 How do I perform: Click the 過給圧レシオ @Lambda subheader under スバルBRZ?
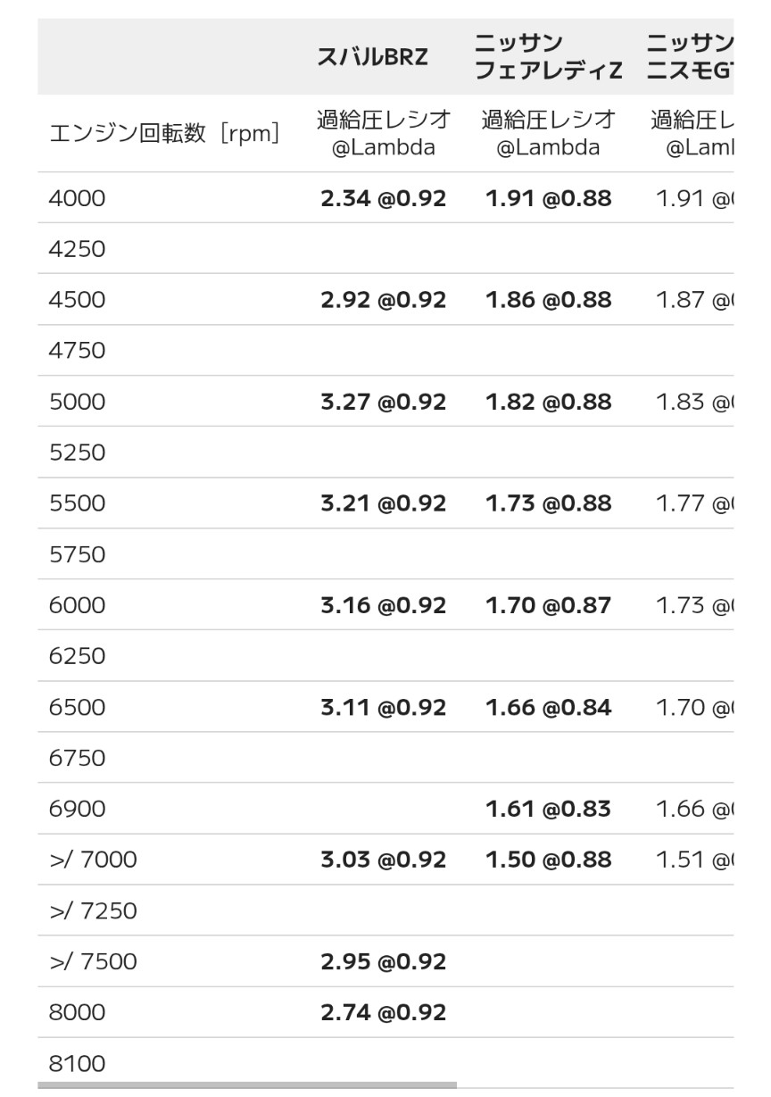pyautogui.click(x=383, y=133)
